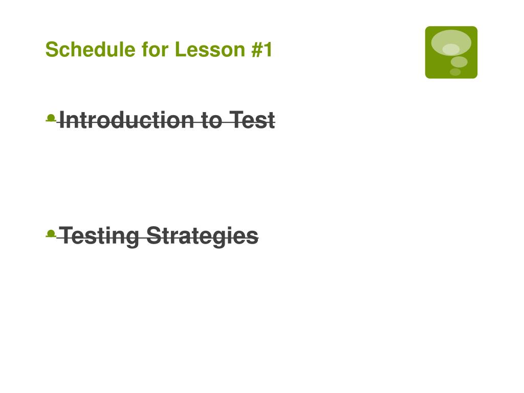Select the crossed-out Testing Strategies item
The width and height of the screenshot is (524, 393).
click(x=159, y=236)
